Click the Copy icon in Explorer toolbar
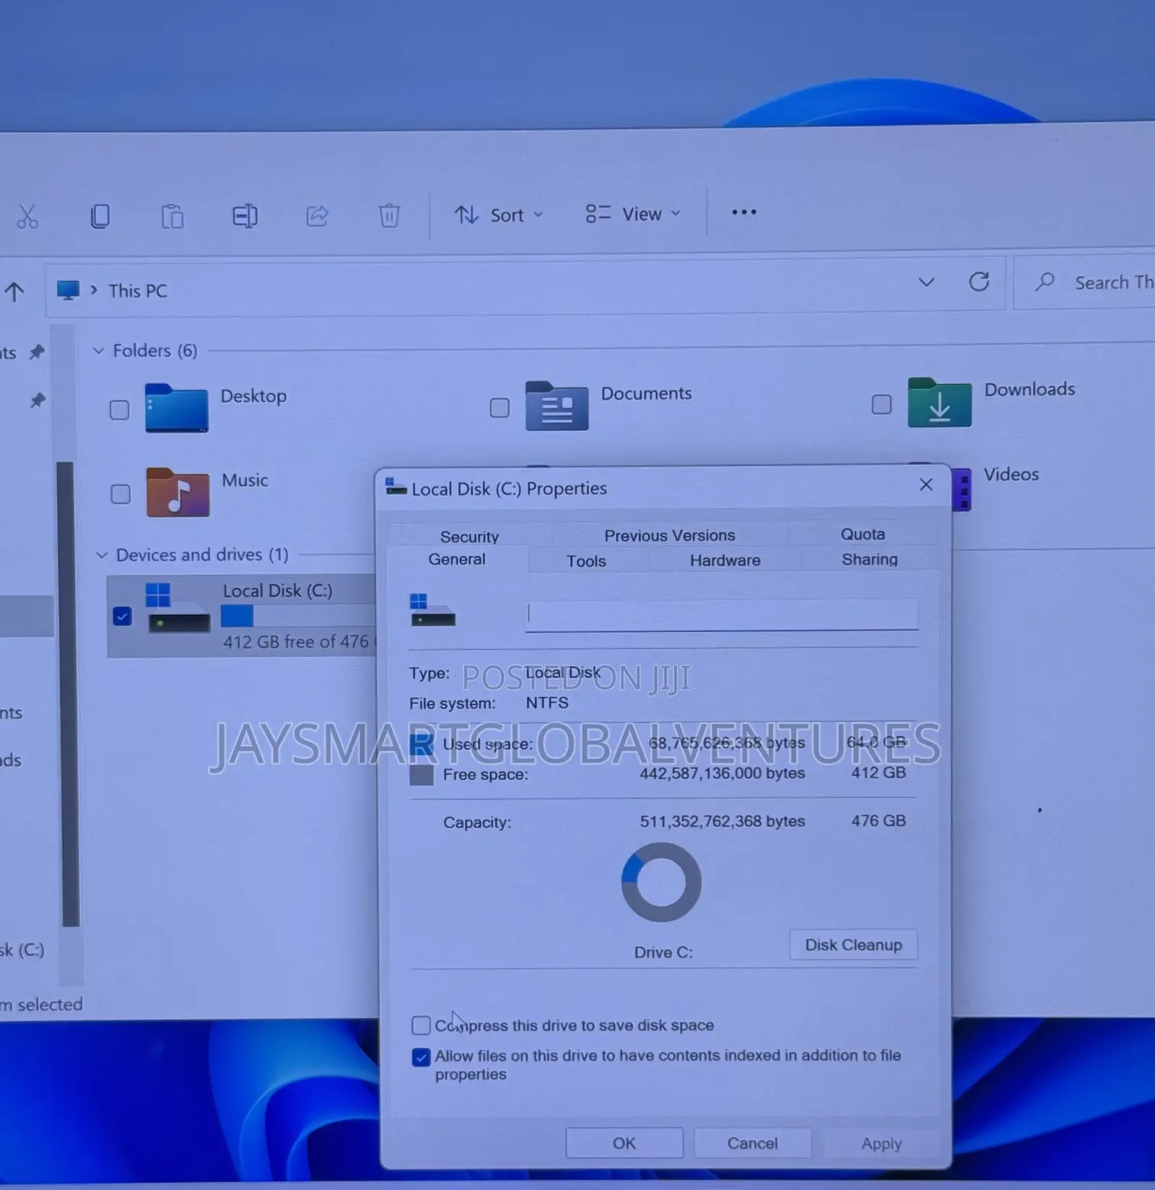This screenshot has width=1155, height=1190. coord(100,216)
